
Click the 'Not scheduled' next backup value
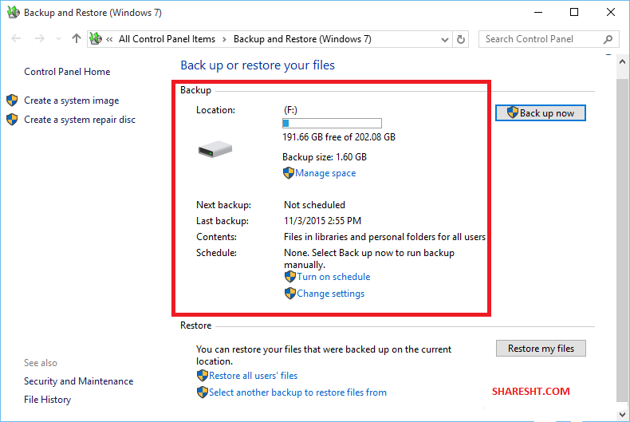pyautogui.click(x=314, y=205)
